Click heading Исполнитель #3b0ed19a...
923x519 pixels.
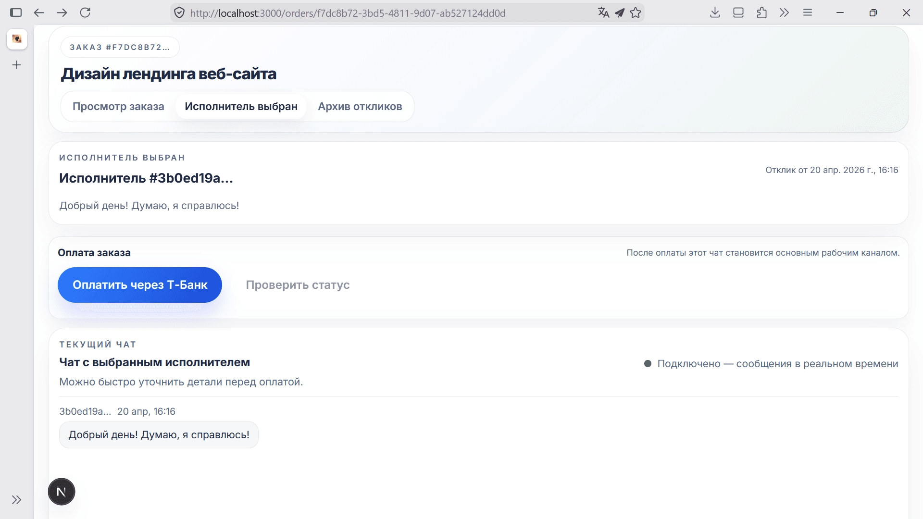(146, 178)
